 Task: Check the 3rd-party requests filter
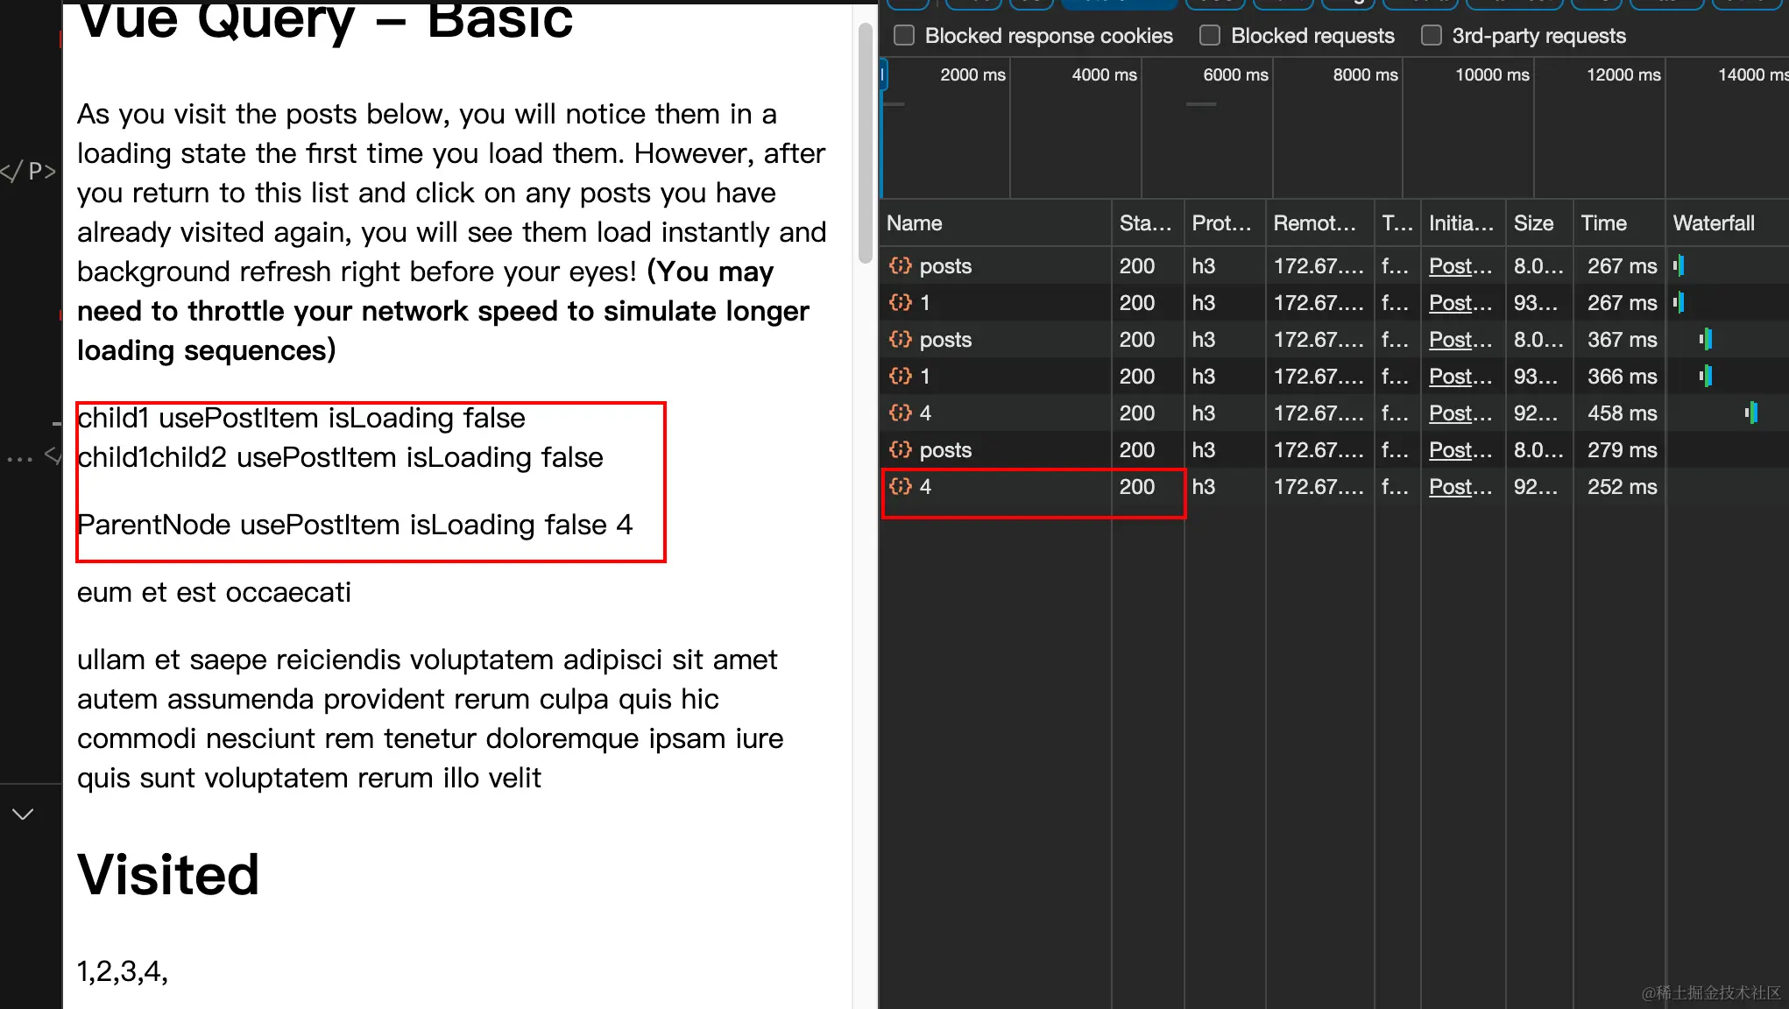click(1431, 35)
